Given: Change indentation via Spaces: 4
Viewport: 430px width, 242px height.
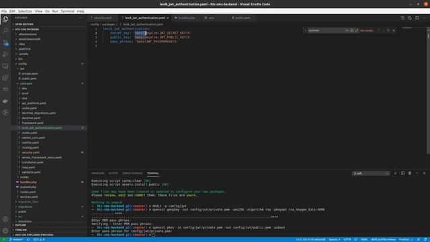Looking at the screenshot, I should click(335, 239).
